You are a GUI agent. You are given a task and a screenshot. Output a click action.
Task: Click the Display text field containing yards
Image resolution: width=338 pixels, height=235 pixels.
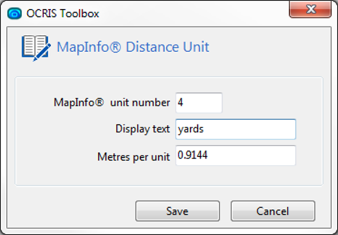[x=236, y=129]
